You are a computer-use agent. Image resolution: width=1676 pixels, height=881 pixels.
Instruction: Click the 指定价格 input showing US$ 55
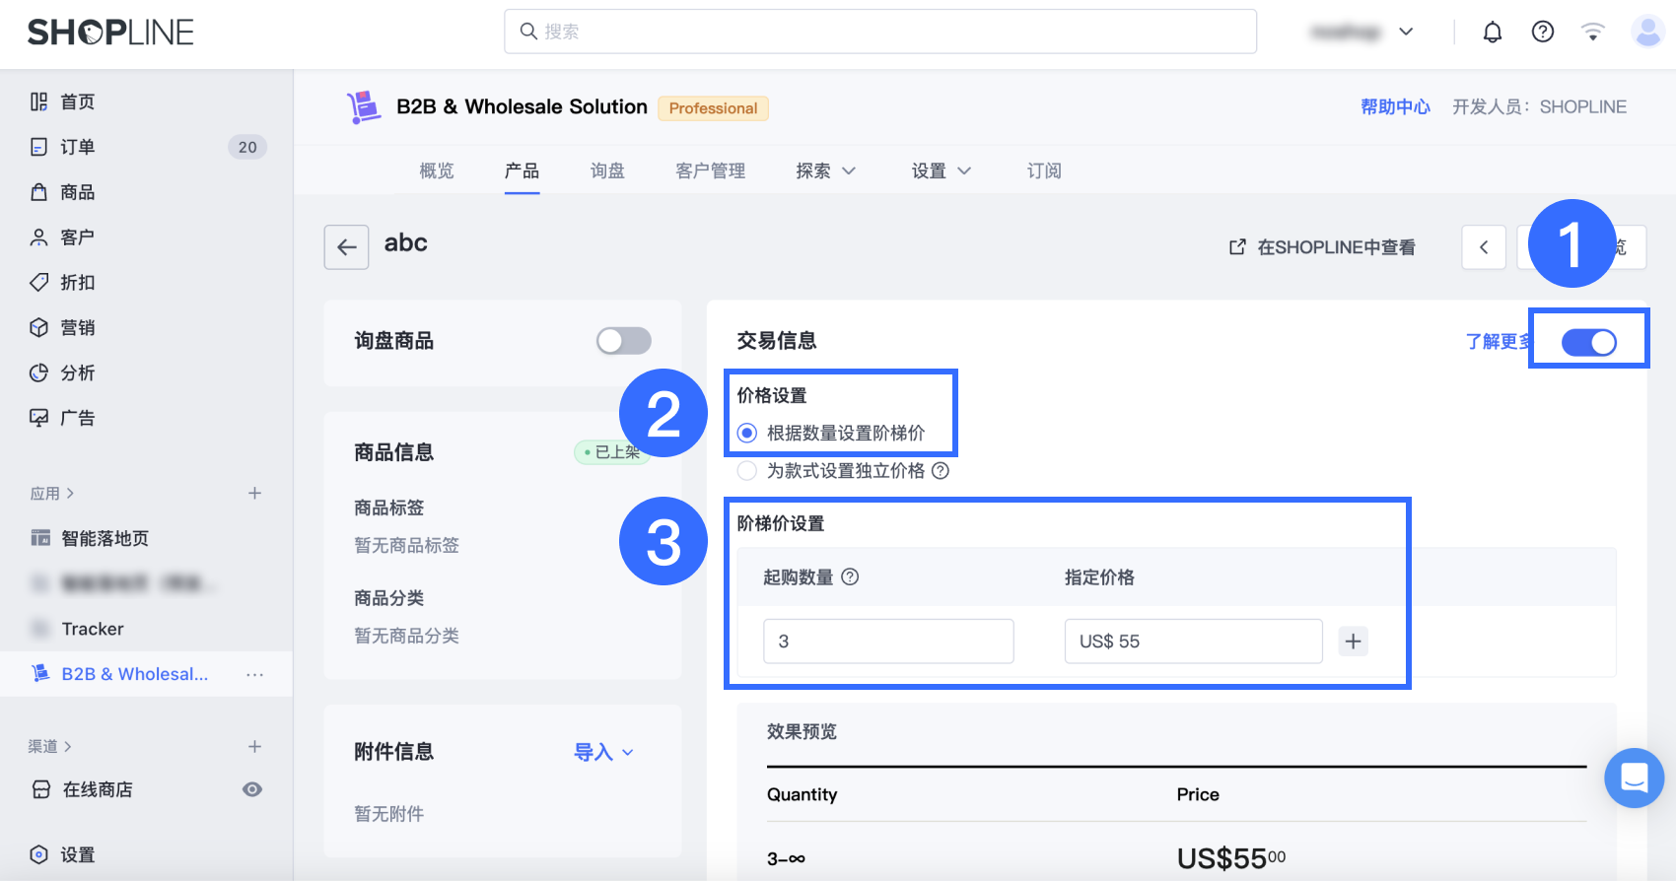click(1194, 642)
